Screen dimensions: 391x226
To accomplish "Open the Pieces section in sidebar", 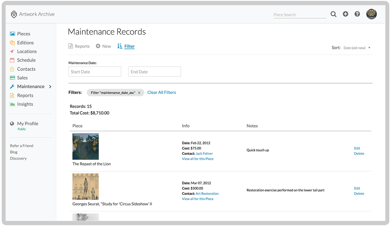I will 23,34.
